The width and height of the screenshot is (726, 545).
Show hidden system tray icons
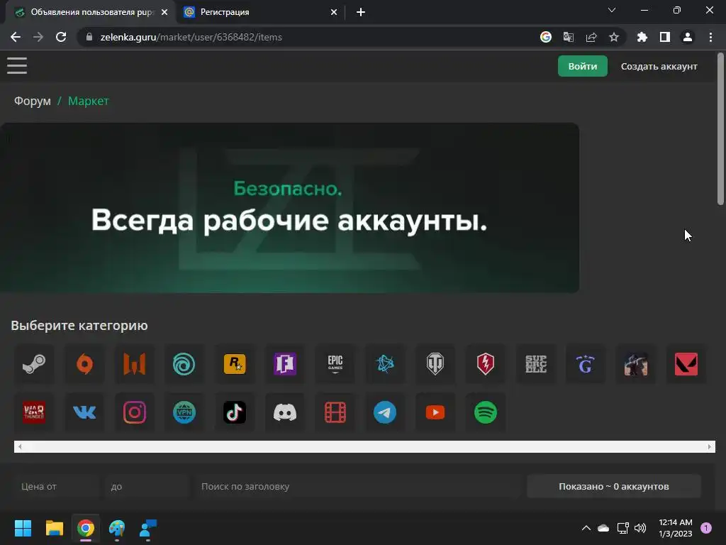click(586, 528)
